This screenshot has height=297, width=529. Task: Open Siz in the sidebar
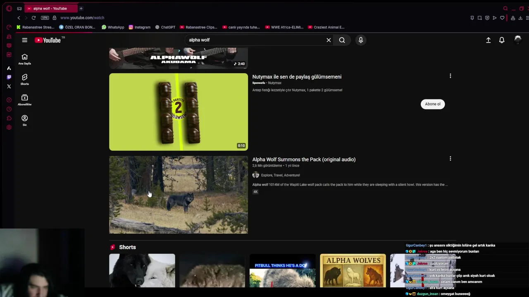tap(25, 120)
